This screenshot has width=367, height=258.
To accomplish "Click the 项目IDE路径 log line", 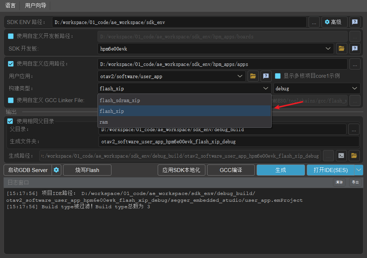I will coord(154,197).
